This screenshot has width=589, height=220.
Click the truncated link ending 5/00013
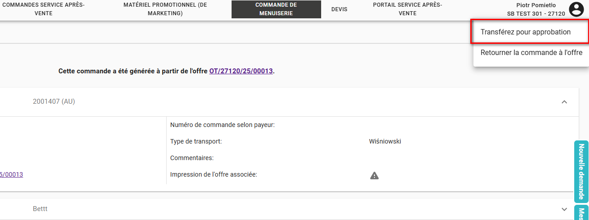[12, 175]
